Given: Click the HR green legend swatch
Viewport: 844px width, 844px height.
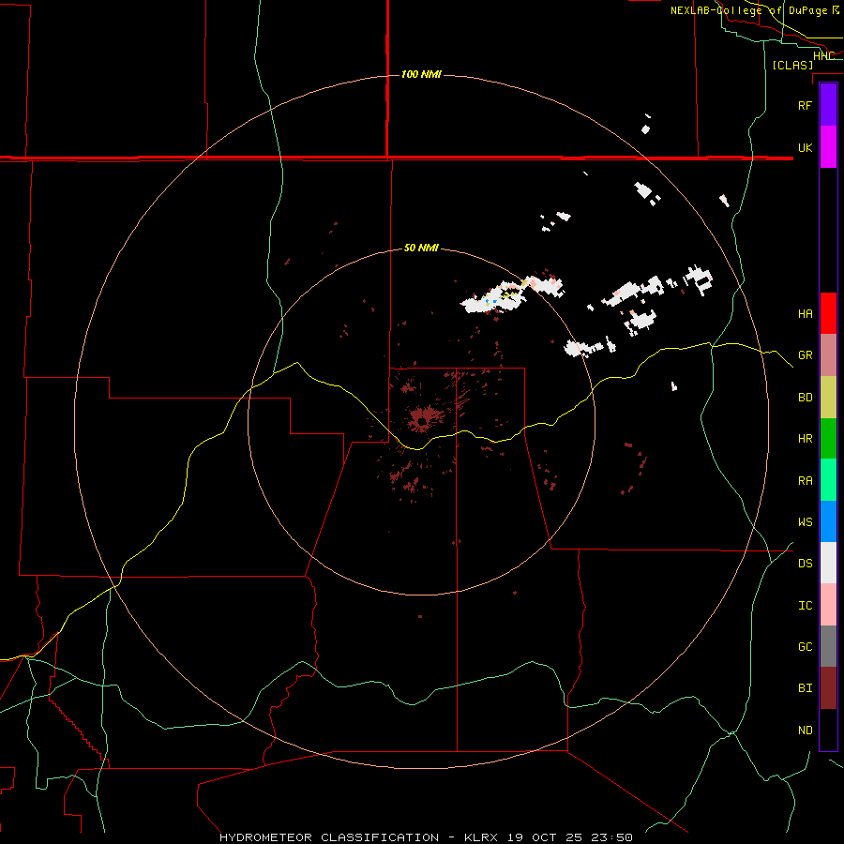Looking at the screenshot, I should 828,439.
